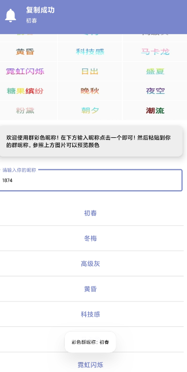Pick the 高级灰 color style
This screenshot has width=187, height=372.
tap(90, 264)
